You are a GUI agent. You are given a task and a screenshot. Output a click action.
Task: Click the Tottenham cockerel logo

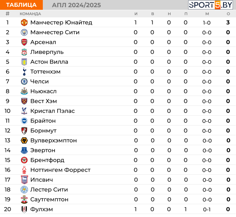pyautogui.click(x=24, y=71)
